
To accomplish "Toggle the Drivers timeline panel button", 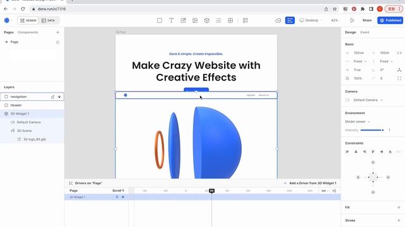I will click(x=290, y=20).
